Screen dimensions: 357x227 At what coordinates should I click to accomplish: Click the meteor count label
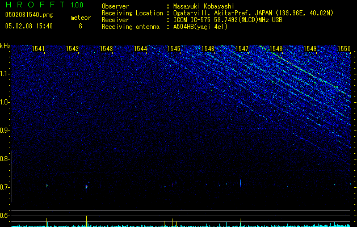[x=81, y=18]
